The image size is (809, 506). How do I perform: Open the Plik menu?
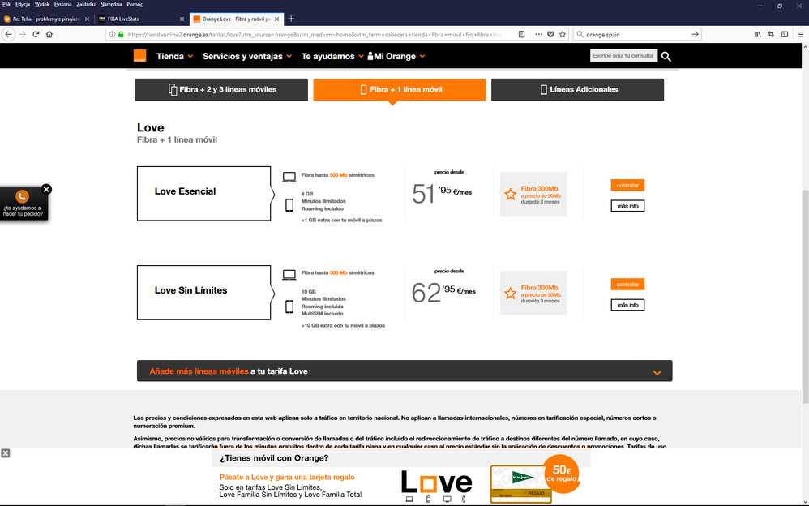[x=6, y=4]
